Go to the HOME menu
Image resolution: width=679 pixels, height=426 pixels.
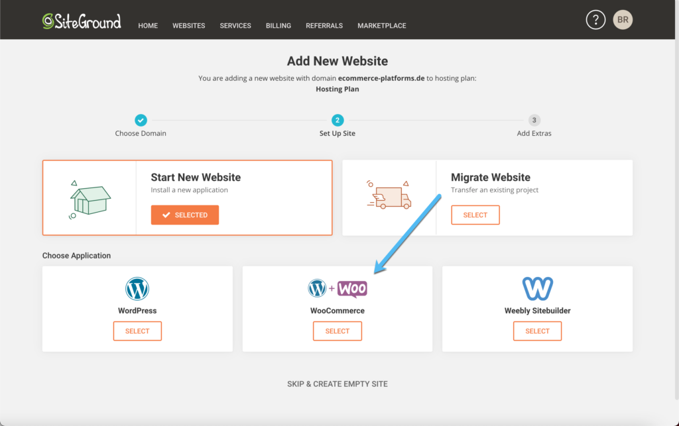tap(148, 26)
